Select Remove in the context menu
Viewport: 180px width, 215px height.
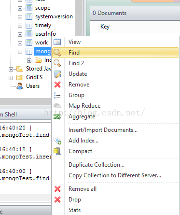116,85
